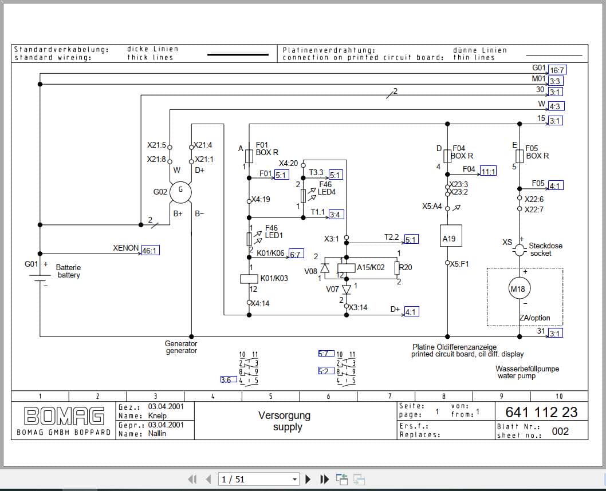Open the F05 4:1 cross-reference
The width and height of the screenshot is (606, 491).
coord(556,185)
